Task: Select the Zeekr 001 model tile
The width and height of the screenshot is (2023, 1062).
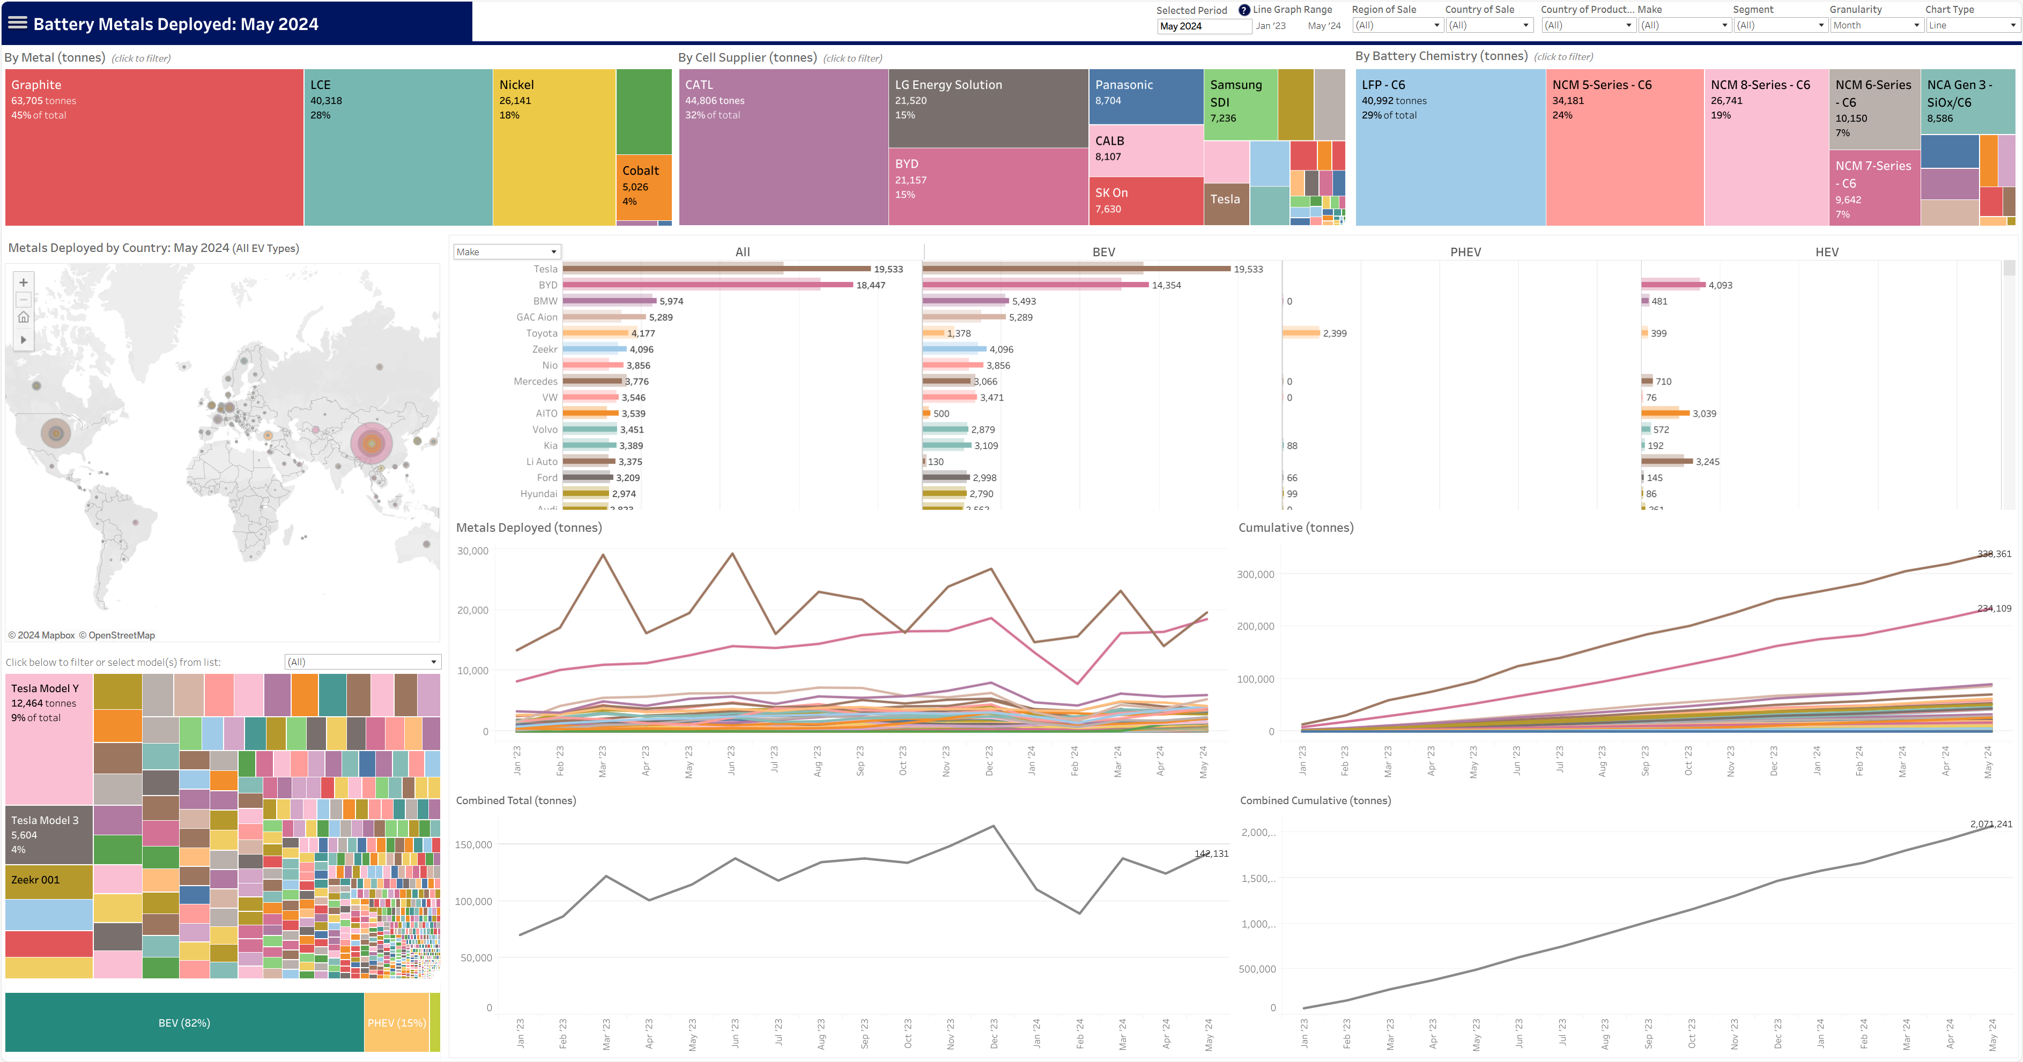Action: pos(49,881)
